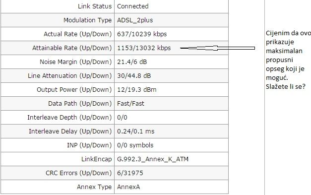
Task: Click the Modulation Type row label
Action: (x=87, y=20)
